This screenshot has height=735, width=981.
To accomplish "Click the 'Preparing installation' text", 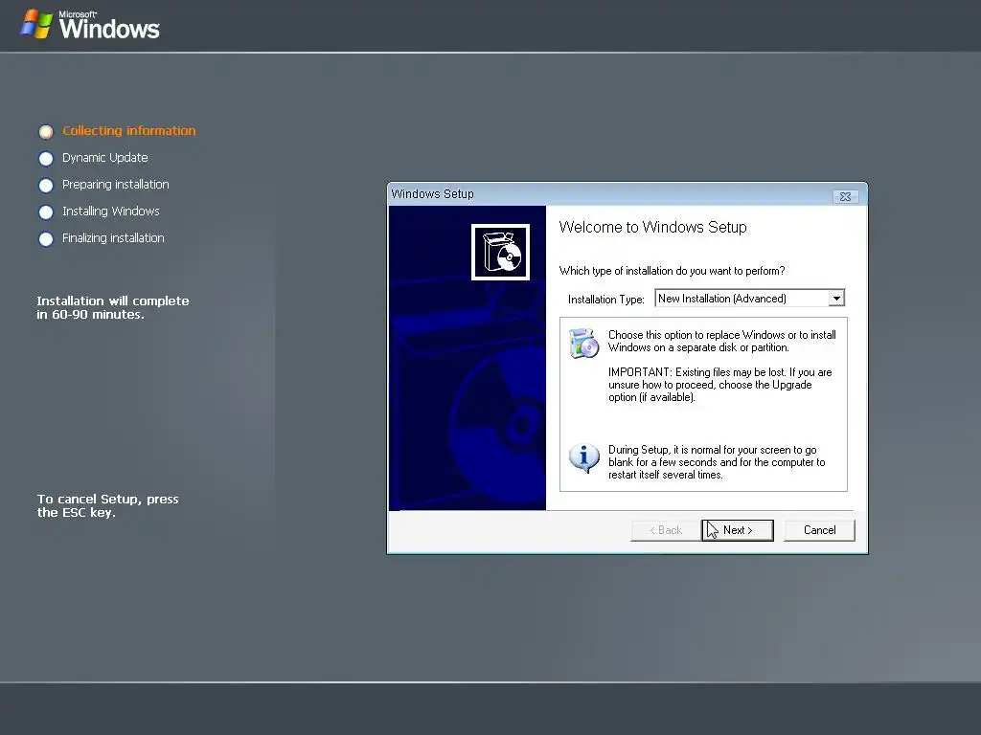I will click(116, 185).
